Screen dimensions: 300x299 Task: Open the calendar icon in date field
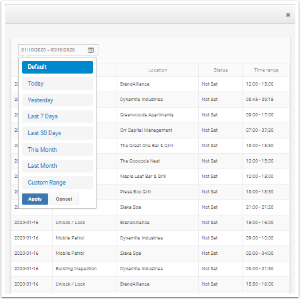[90, 50]
